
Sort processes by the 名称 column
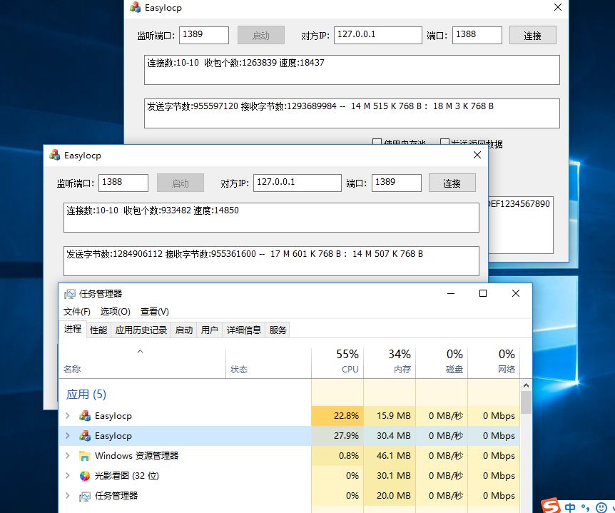(x=142, y=362)
